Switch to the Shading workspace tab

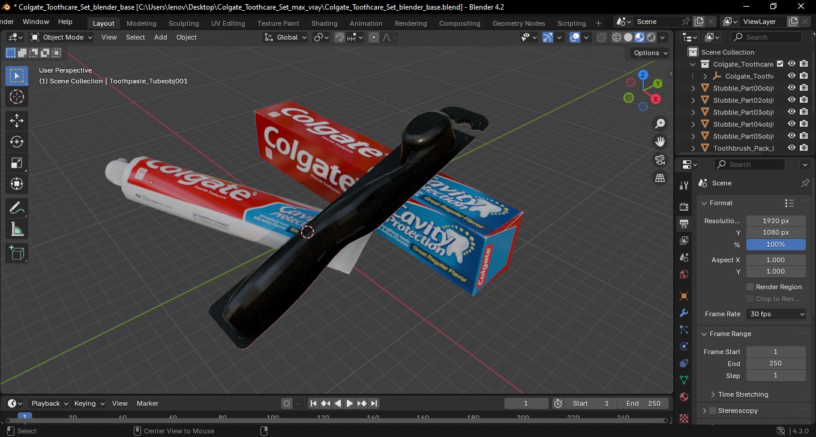[324, 23]
